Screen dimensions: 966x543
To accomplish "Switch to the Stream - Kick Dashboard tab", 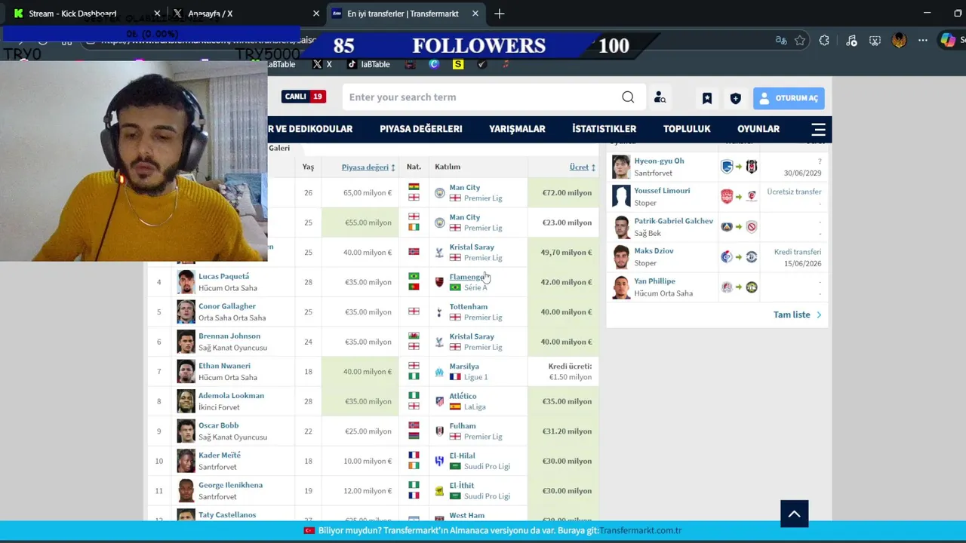I will pyautogui.click(x=72, y=14).
